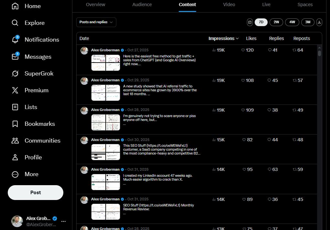Click replies bubble icon showing 41

[270, 50]
